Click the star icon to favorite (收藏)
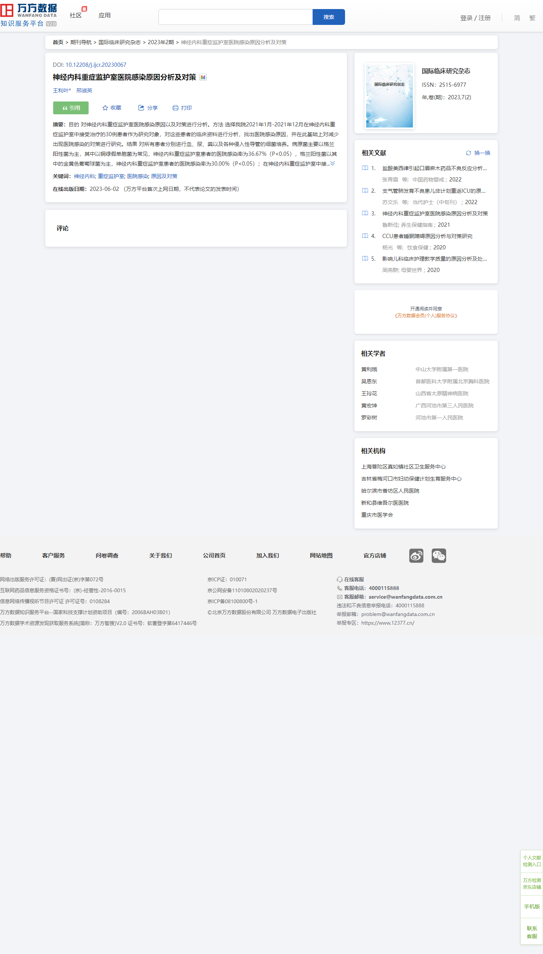This screenshot has width=543, height=954. (x=105, y=108)
